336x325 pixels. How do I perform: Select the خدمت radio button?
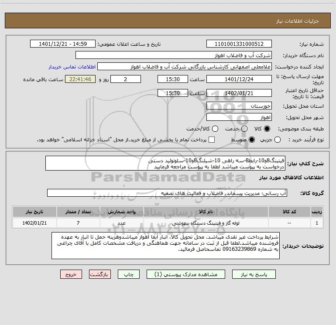click(244, 129)
